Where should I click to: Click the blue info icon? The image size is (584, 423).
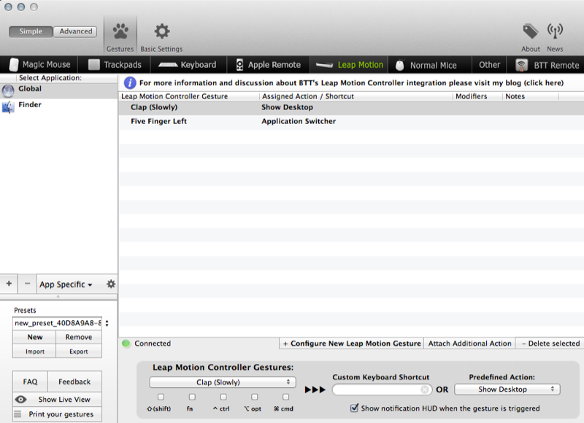(131, 83)
